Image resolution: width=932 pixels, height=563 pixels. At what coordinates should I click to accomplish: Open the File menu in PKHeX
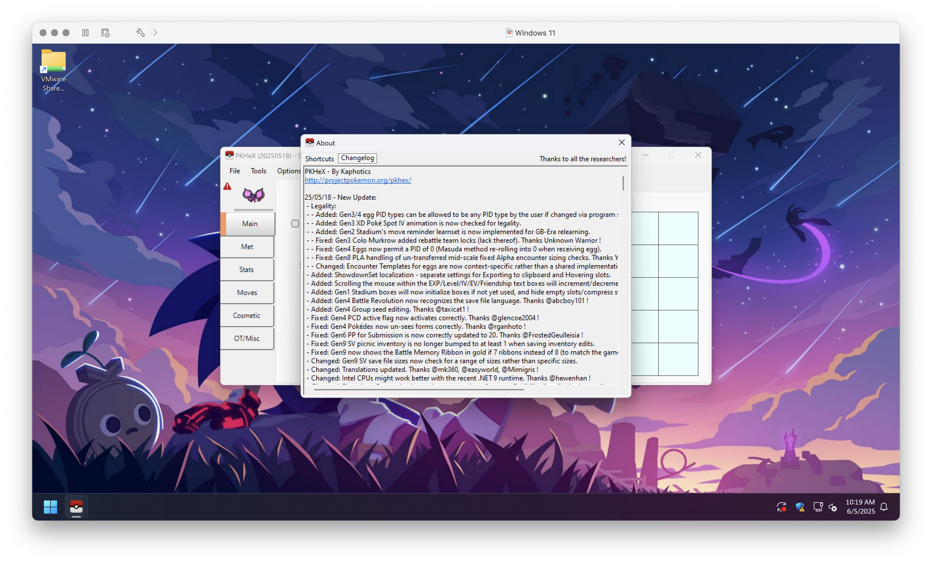coord(234,171)
